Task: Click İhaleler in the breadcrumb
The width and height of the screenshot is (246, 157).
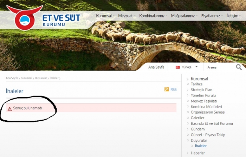Action: 54,78
